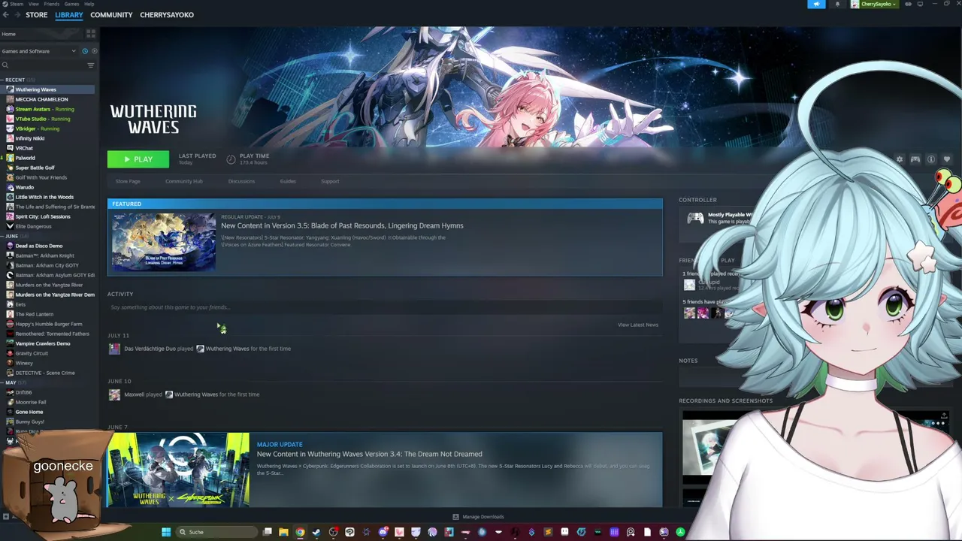962x541 pixels.
Task: Select Palworld in the game list
Action: click(26, 158)
